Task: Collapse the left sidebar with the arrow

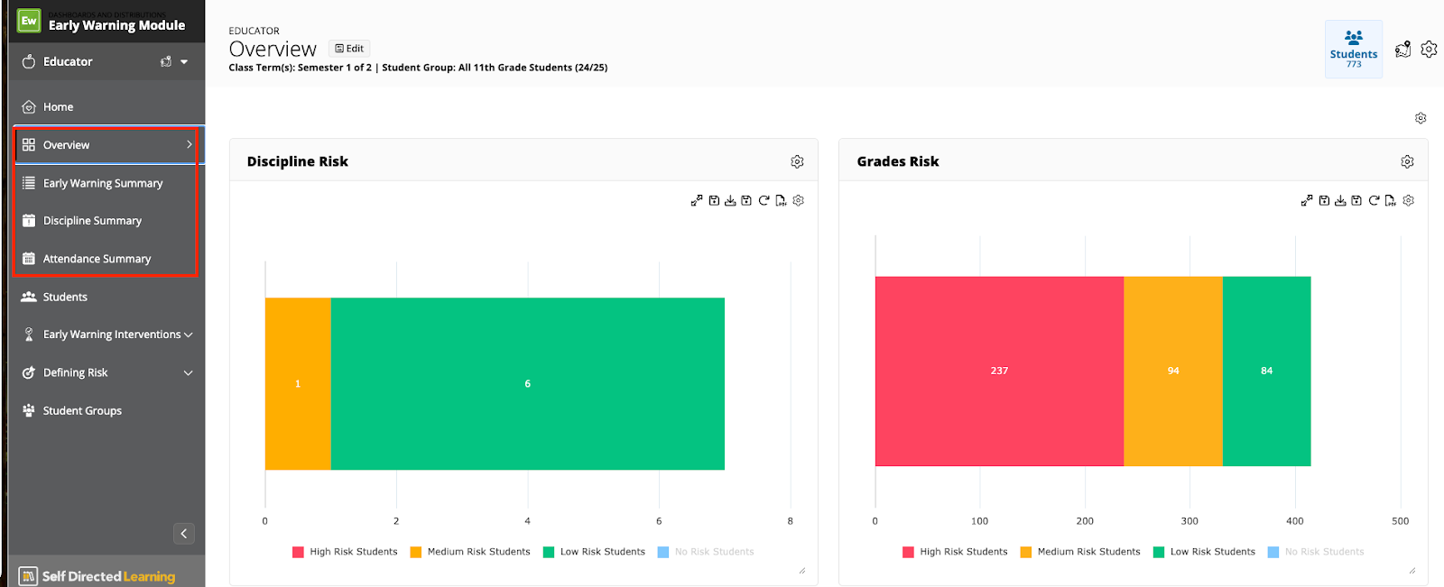Action: coord(183,533)
